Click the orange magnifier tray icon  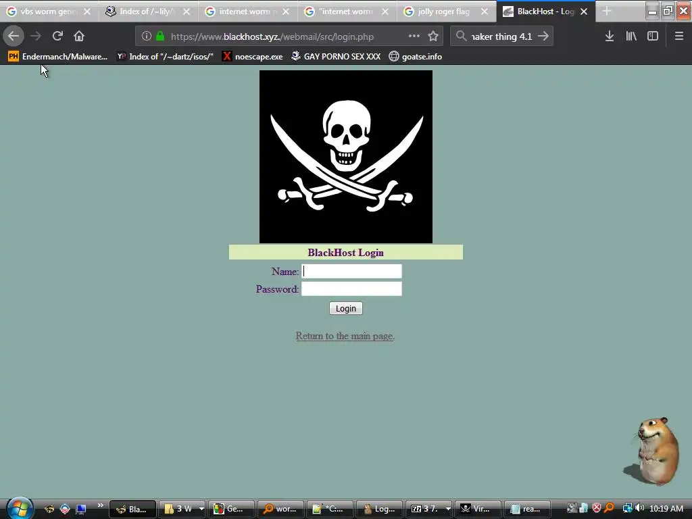(x=609, y=508)
